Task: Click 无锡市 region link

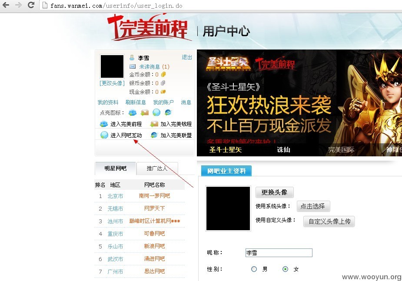Action: (x=115, y=208)
